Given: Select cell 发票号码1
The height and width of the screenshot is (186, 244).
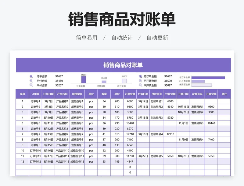Looking at the screenshot, I should (x=197, y=107).
